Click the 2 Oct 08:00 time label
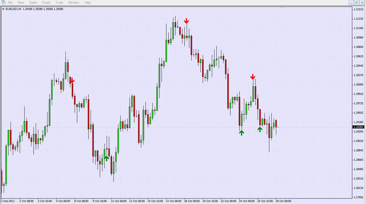This screenshot has width=366, height=204. (26, 201)
